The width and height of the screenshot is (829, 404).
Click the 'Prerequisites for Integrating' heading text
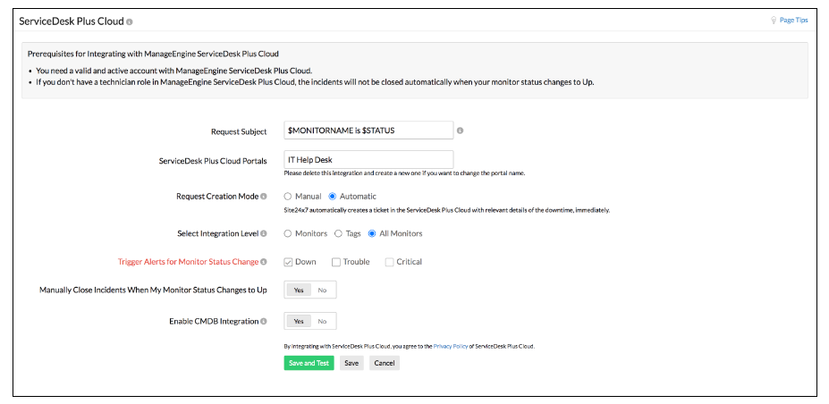click(153, 54)
